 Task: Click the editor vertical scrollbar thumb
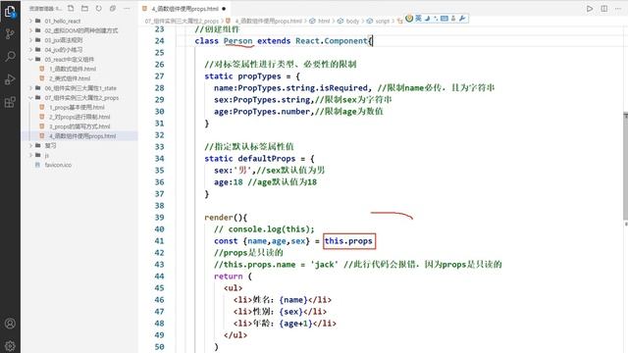(x=625, y=166)
